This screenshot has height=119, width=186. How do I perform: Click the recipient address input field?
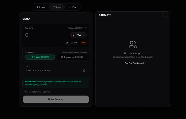(54, 70)
